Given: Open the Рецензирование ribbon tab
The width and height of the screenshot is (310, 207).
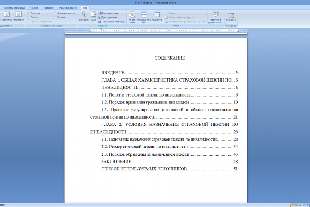Looking at the screenshot, I should (x=68, y=8).
